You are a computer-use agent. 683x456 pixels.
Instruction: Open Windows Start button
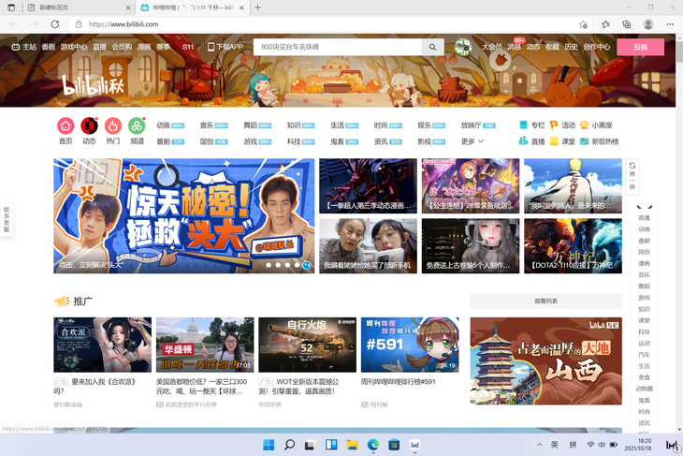pos(269,445)
